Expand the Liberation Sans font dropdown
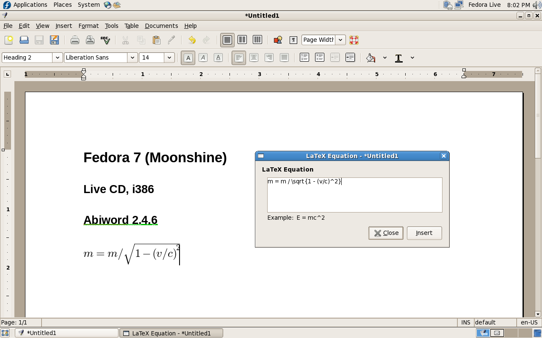The height and width of the screenshot is (338, 542). pos(133,57)
